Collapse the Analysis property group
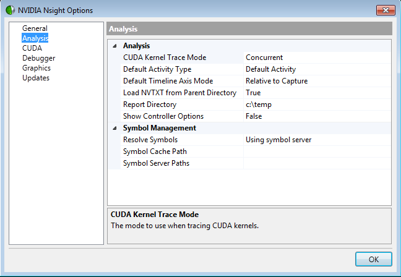The image size is (401, 277). pos(114,46)
